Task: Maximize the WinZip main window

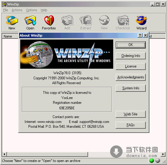Action: tap(157, 4)
